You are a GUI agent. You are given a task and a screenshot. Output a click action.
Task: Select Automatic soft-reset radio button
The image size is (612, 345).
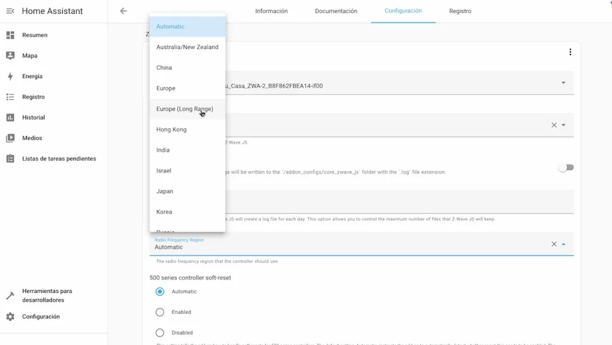coord(160,292)
